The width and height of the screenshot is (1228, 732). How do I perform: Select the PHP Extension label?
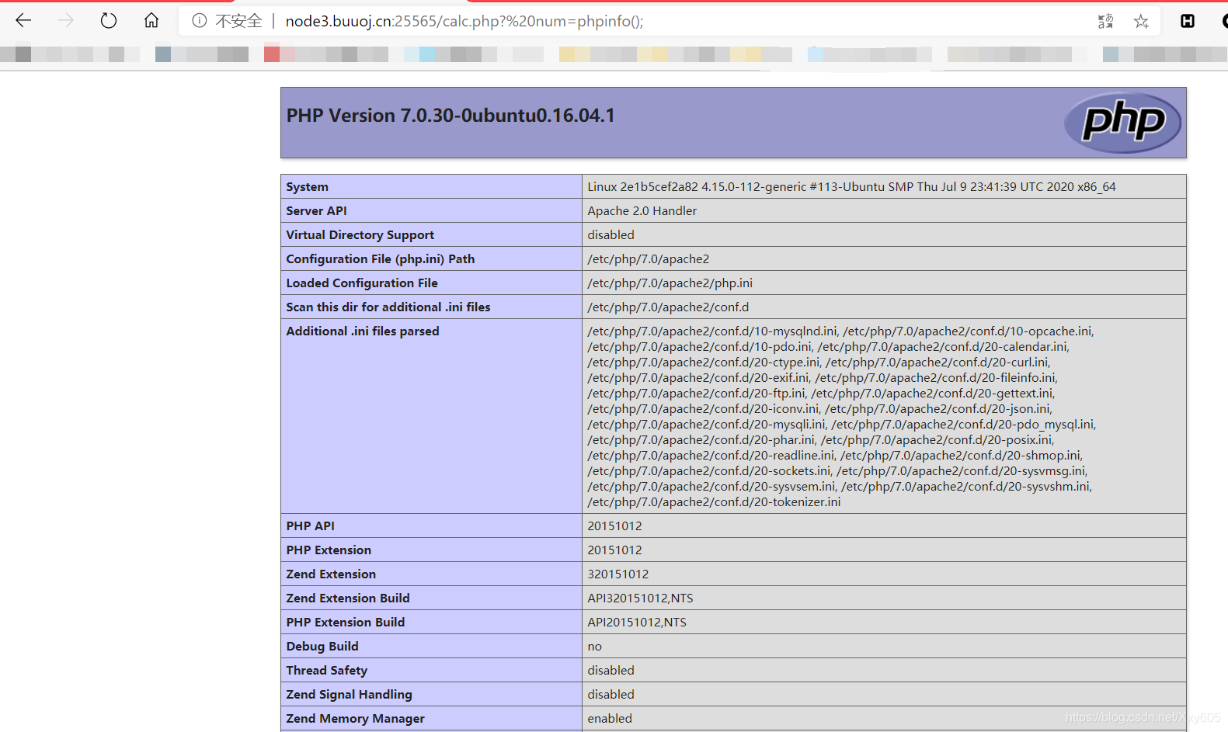tap(329, 550)
